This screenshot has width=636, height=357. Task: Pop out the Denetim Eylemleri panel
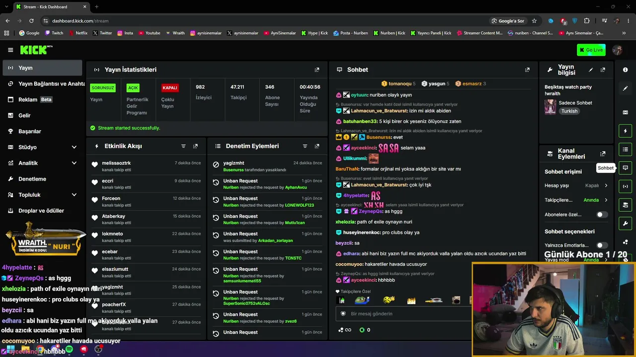[x=317, y=146]
